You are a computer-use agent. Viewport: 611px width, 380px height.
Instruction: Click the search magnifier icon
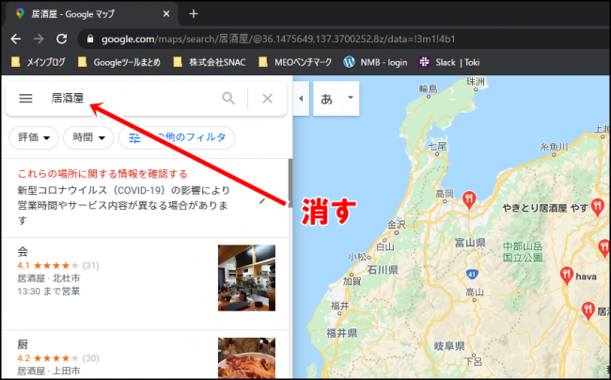(x=228, y=98)
